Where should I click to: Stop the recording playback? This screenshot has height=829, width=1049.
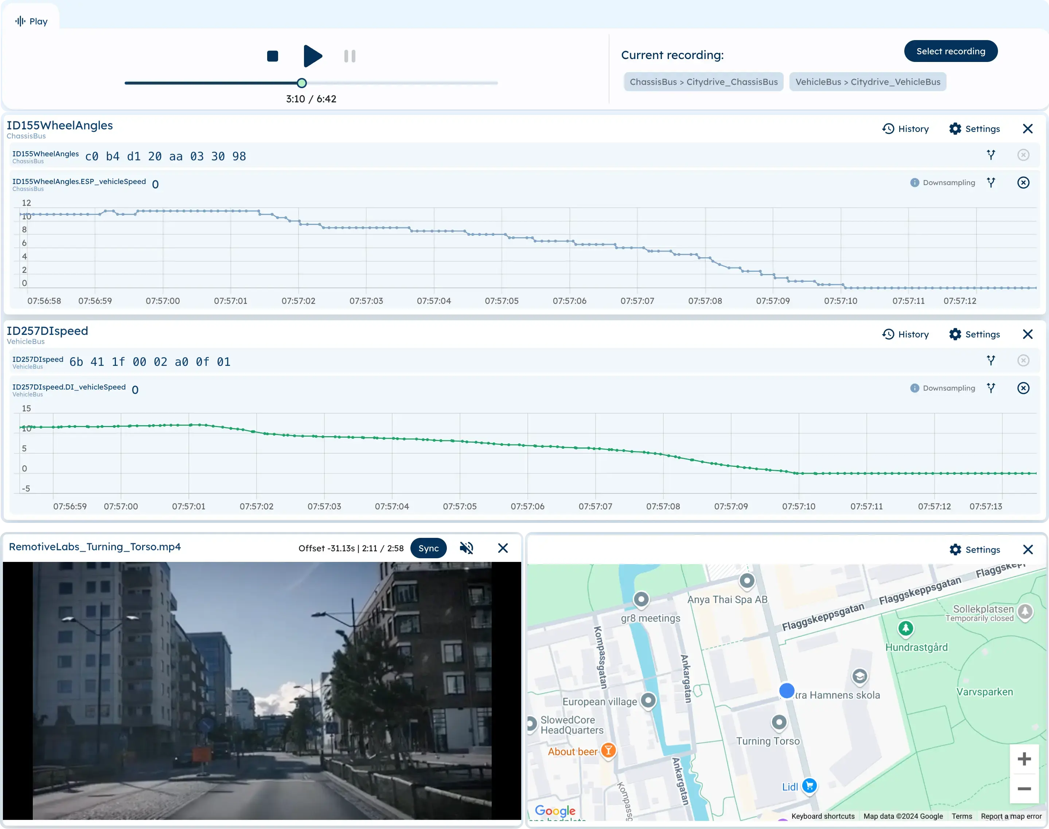(x=272, y=56)
